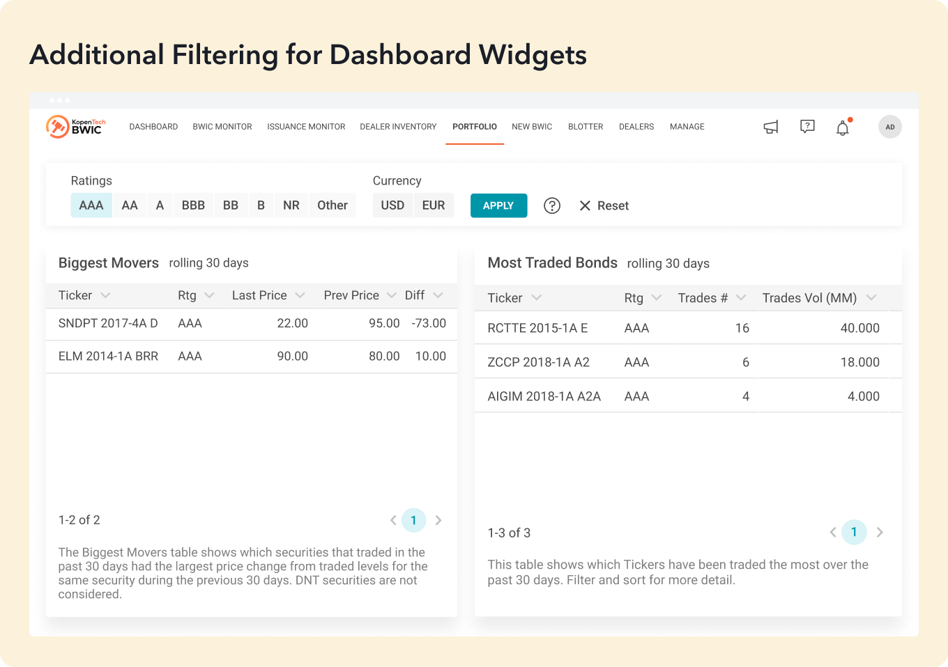
Task: Click the KopenTech BWIC logo
Action: (x=75, y=127)
